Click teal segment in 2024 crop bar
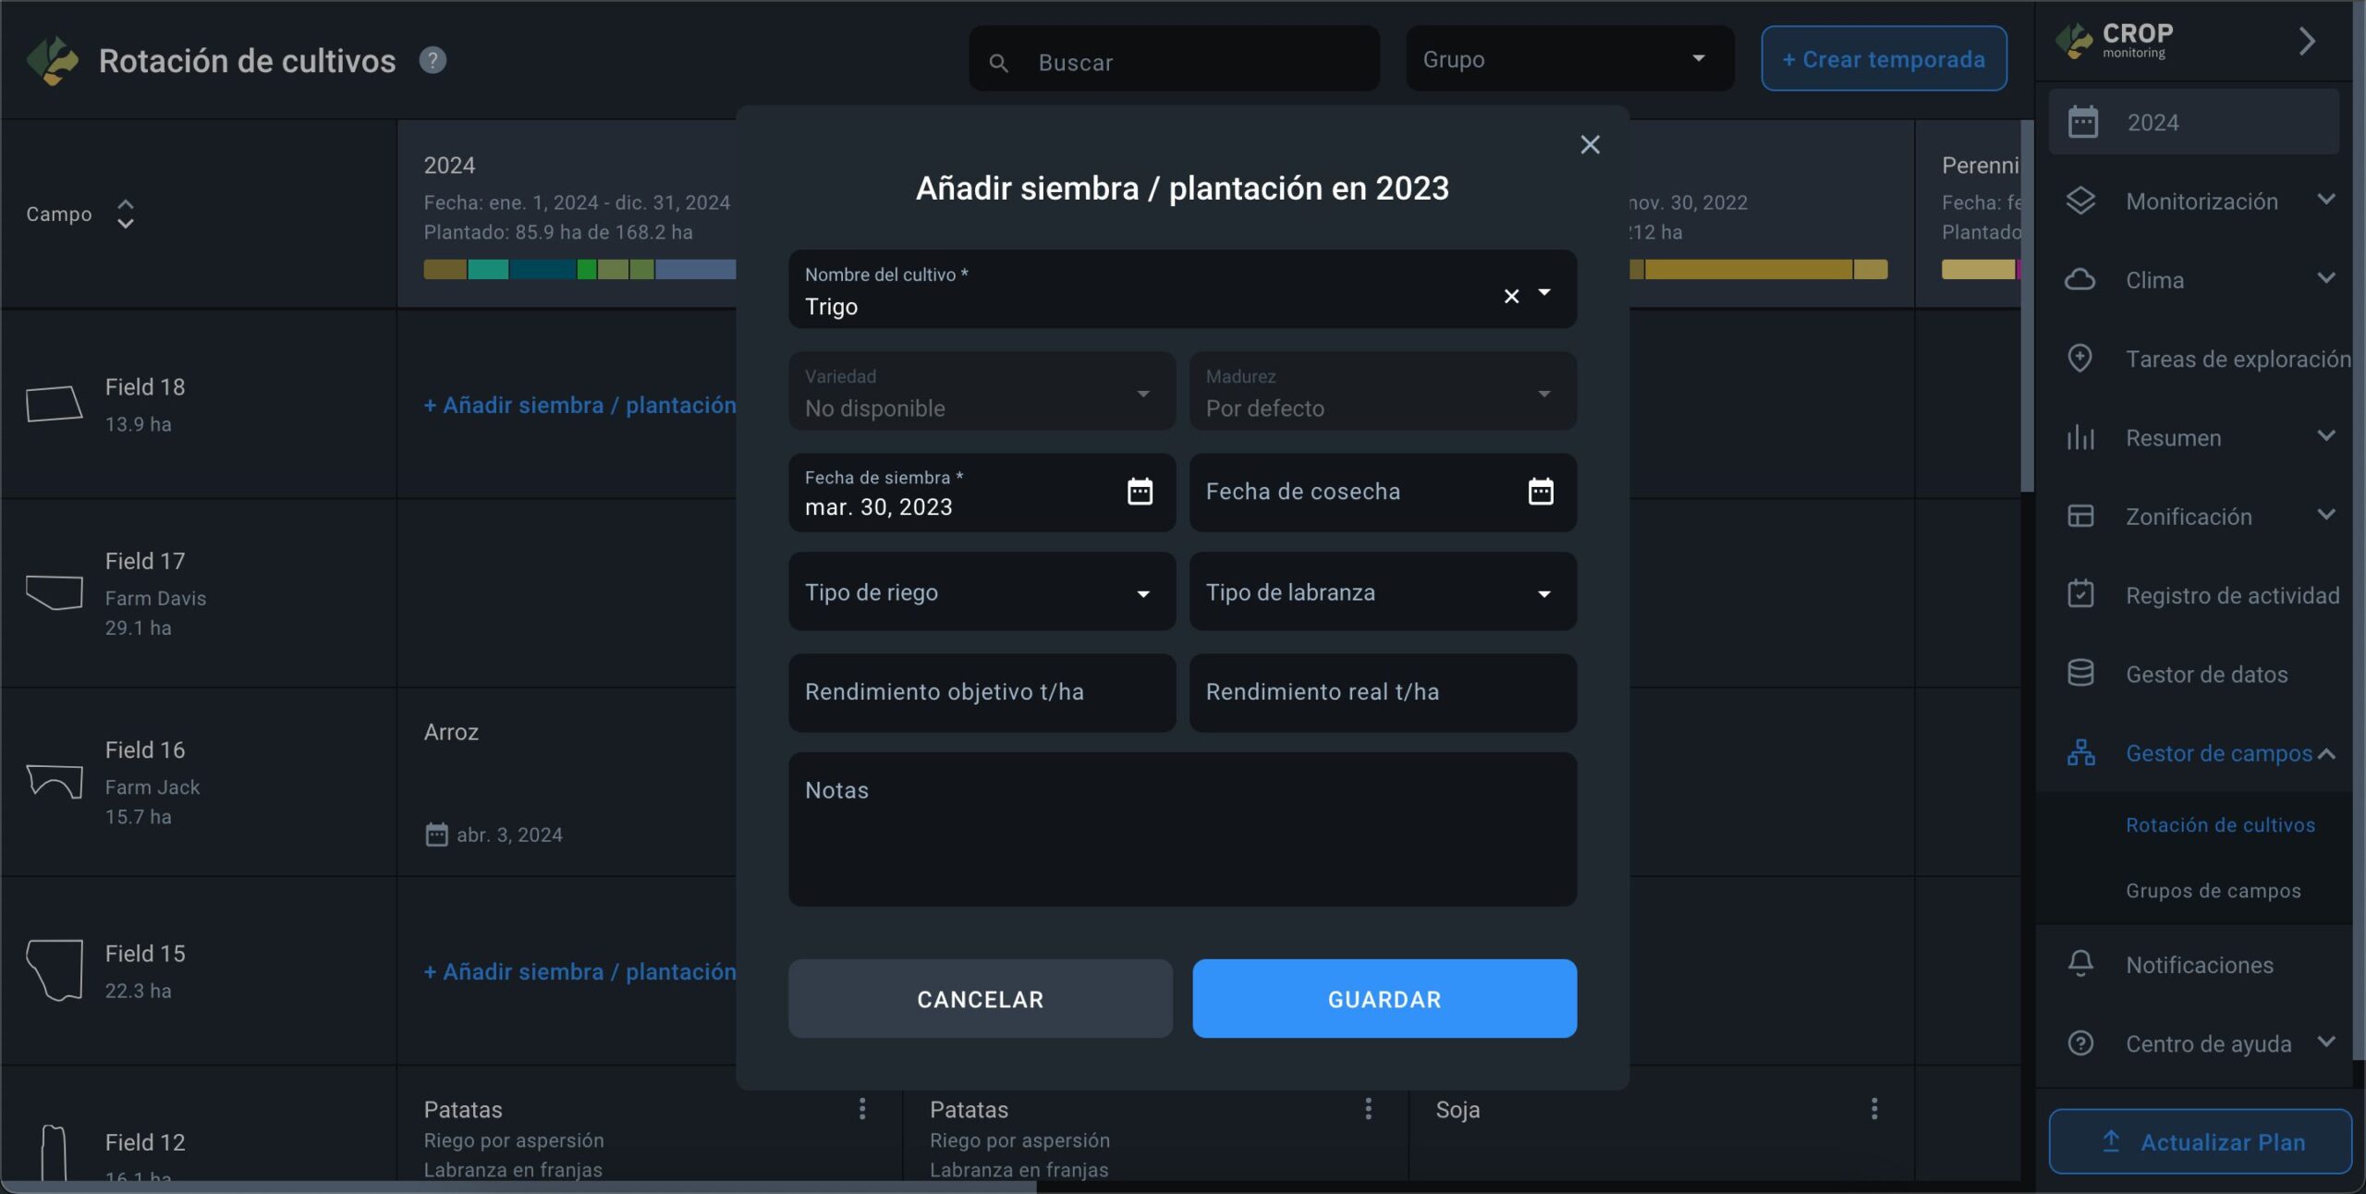This screenshot has width=2366, height=1194. point(488,270)
